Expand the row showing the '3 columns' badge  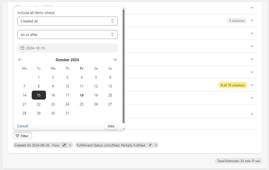click(x=252, y=20)
